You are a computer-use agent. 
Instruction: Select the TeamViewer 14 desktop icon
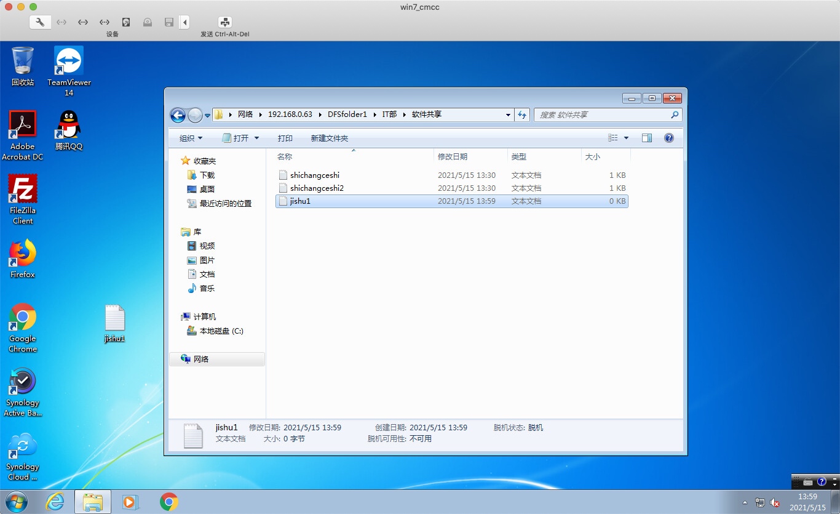click(69, 71)
